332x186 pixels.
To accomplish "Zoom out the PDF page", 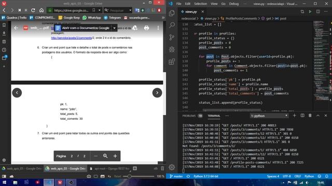I will 95,156.
